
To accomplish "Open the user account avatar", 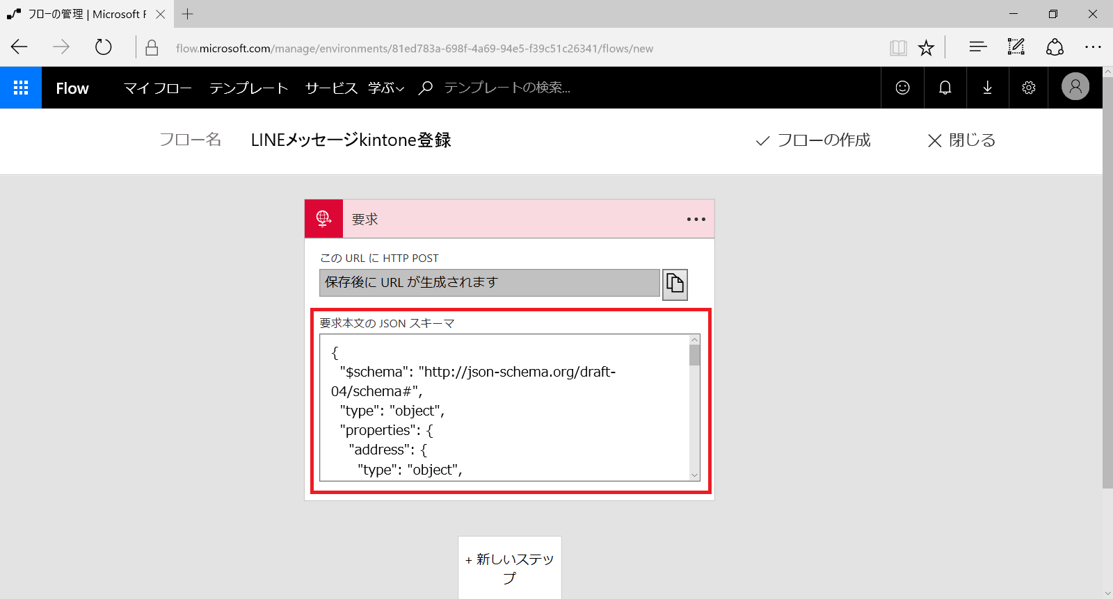I will point(1075,87).
